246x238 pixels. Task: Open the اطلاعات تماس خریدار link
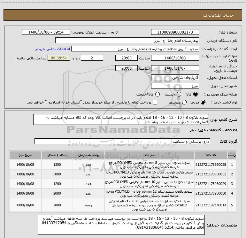pos(53,49)
